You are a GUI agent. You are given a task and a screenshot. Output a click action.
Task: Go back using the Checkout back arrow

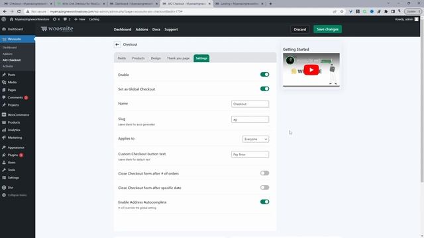tap(117, 44)
